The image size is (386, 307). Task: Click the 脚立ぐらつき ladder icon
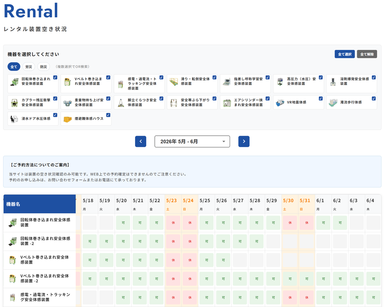click(x=121, y=103)
